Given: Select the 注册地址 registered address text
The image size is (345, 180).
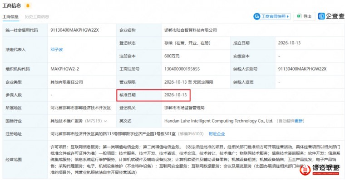Looking at the screenshot, I should [113, 134].
